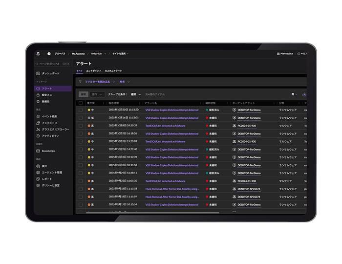Viewport: 342px width, 264px height.
Task: Click the export download icon above table
Action: (x=304, y=94)
